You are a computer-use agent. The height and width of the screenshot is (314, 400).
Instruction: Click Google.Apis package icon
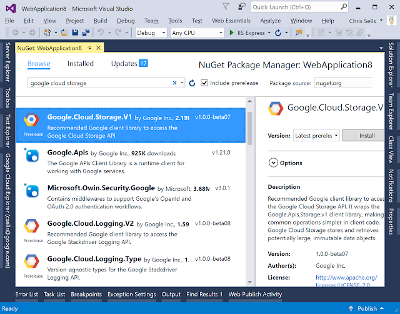32,155
